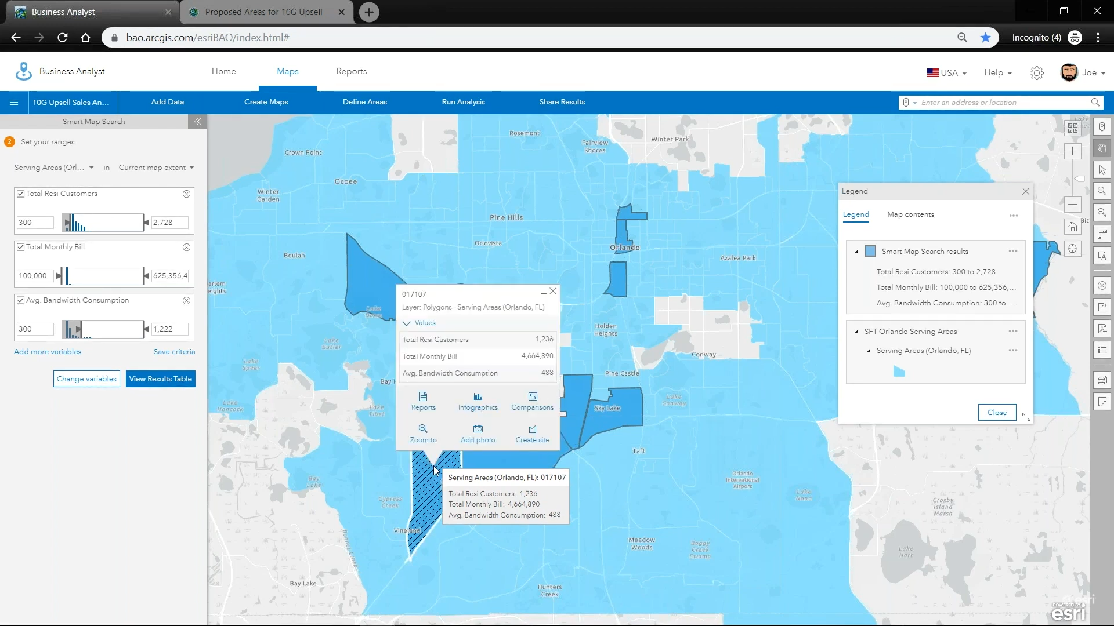1114x626 pixels.
Task: Click the View Results Table button
Action: tap(160, 379)
